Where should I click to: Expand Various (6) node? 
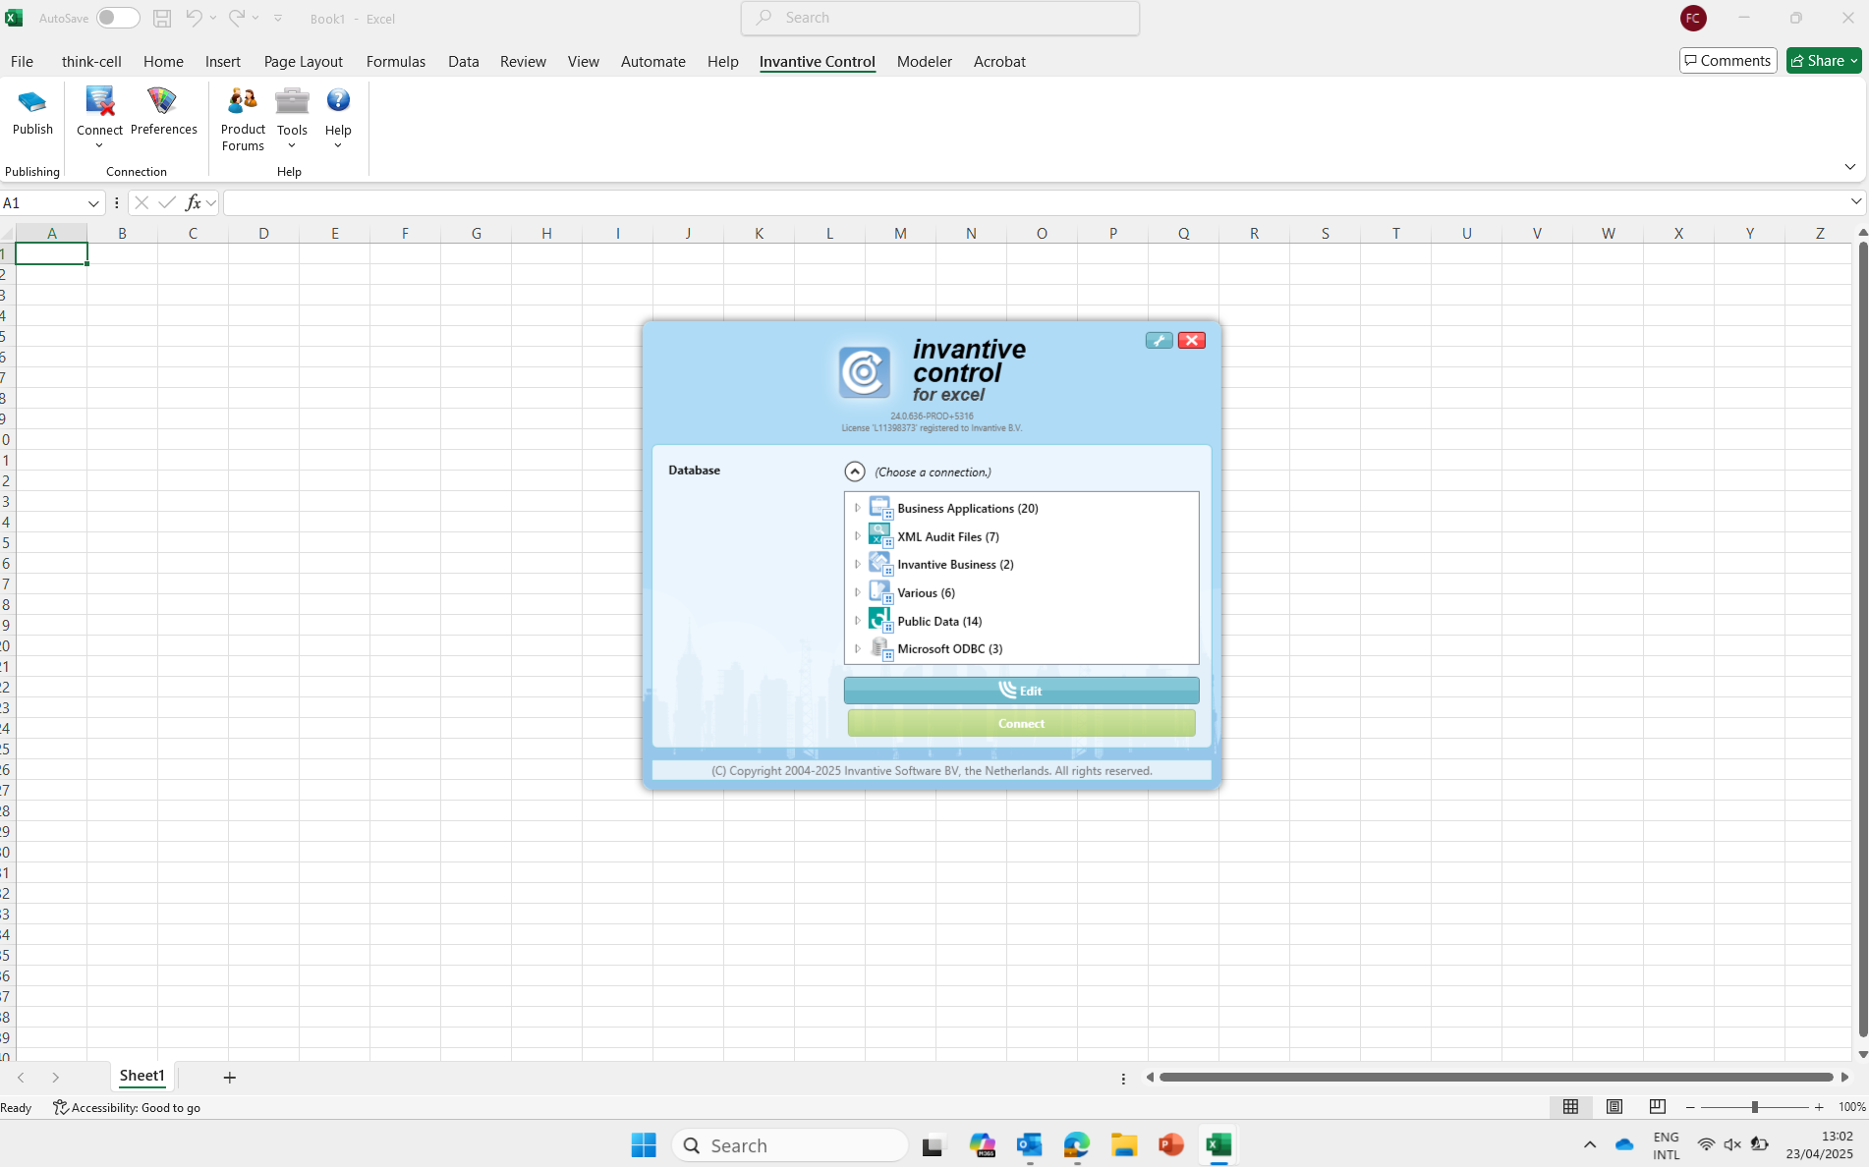pos(857,592)
